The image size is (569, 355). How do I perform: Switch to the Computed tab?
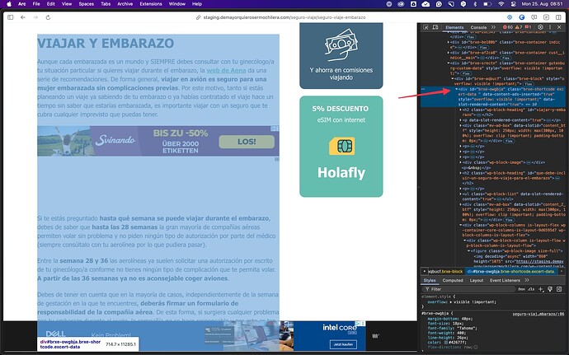click(453, 280)
